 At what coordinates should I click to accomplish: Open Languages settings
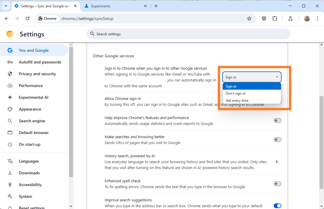pos(34,161)
